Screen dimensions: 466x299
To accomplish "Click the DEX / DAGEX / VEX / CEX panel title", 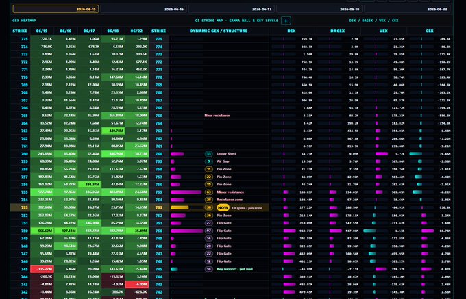I will (374, 21).
